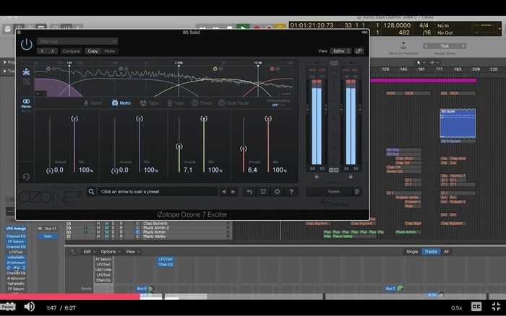Toggle the first band's power icon in the spectrum

pyautogui.click(x=48, y=69)
